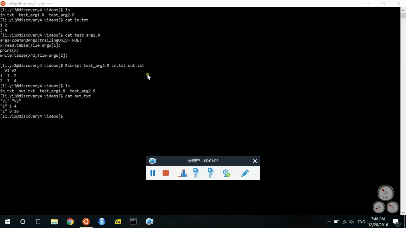Screen dimensions: 406x228
Task: Open the Windows Start menu
Action: [8, 222]
